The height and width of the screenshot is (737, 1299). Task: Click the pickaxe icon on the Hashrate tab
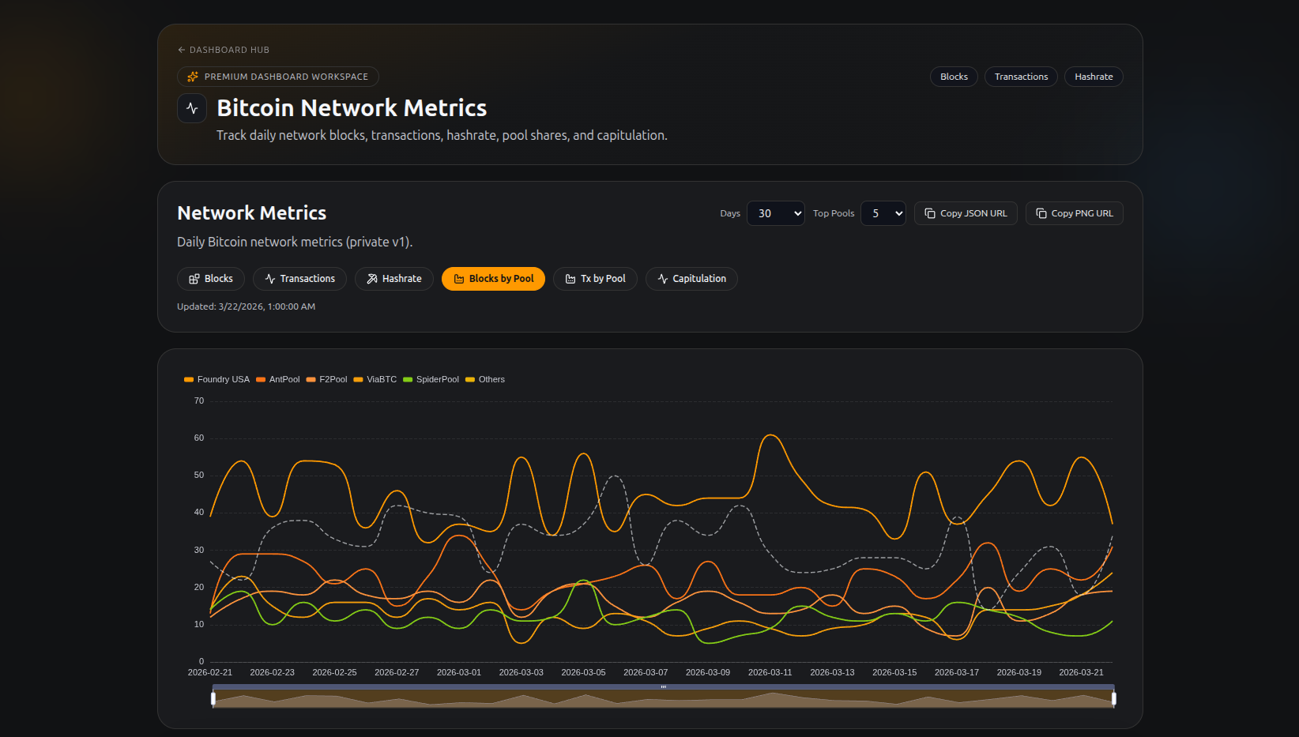pos(372,278)
